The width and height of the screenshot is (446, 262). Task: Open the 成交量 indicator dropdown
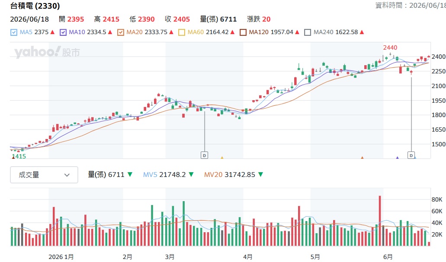[44, 175]
